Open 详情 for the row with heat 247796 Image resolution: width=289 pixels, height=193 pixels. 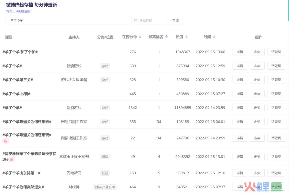click(240, 138)
